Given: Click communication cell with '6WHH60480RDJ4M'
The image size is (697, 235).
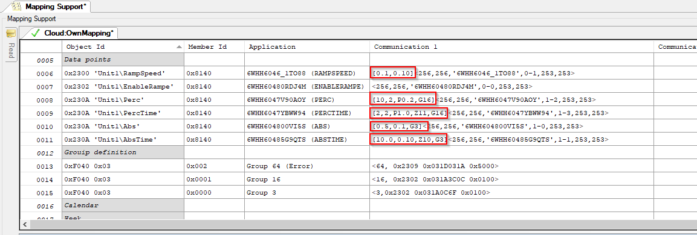Looking at the screenshot, I should (x=511, y=86).
